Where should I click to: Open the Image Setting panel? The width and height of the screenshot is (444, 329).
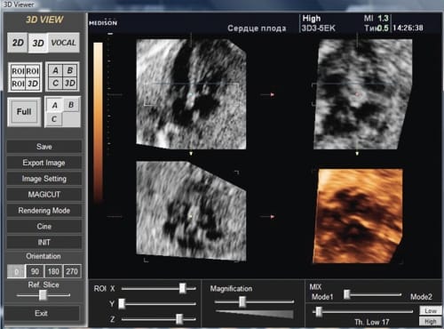point(44,179)
